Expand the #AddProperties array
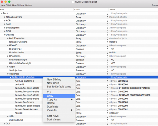158x126 pixels. click(8, 38)
